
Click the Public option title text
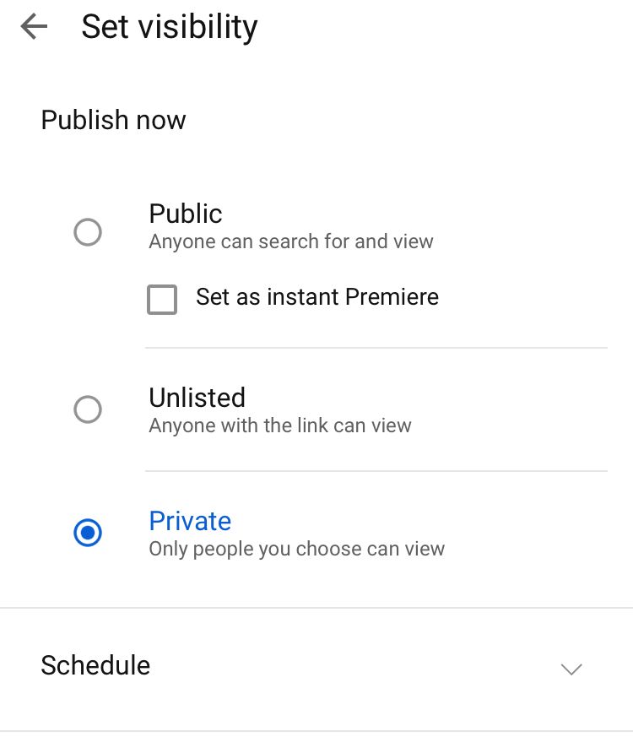pos(186,214)
